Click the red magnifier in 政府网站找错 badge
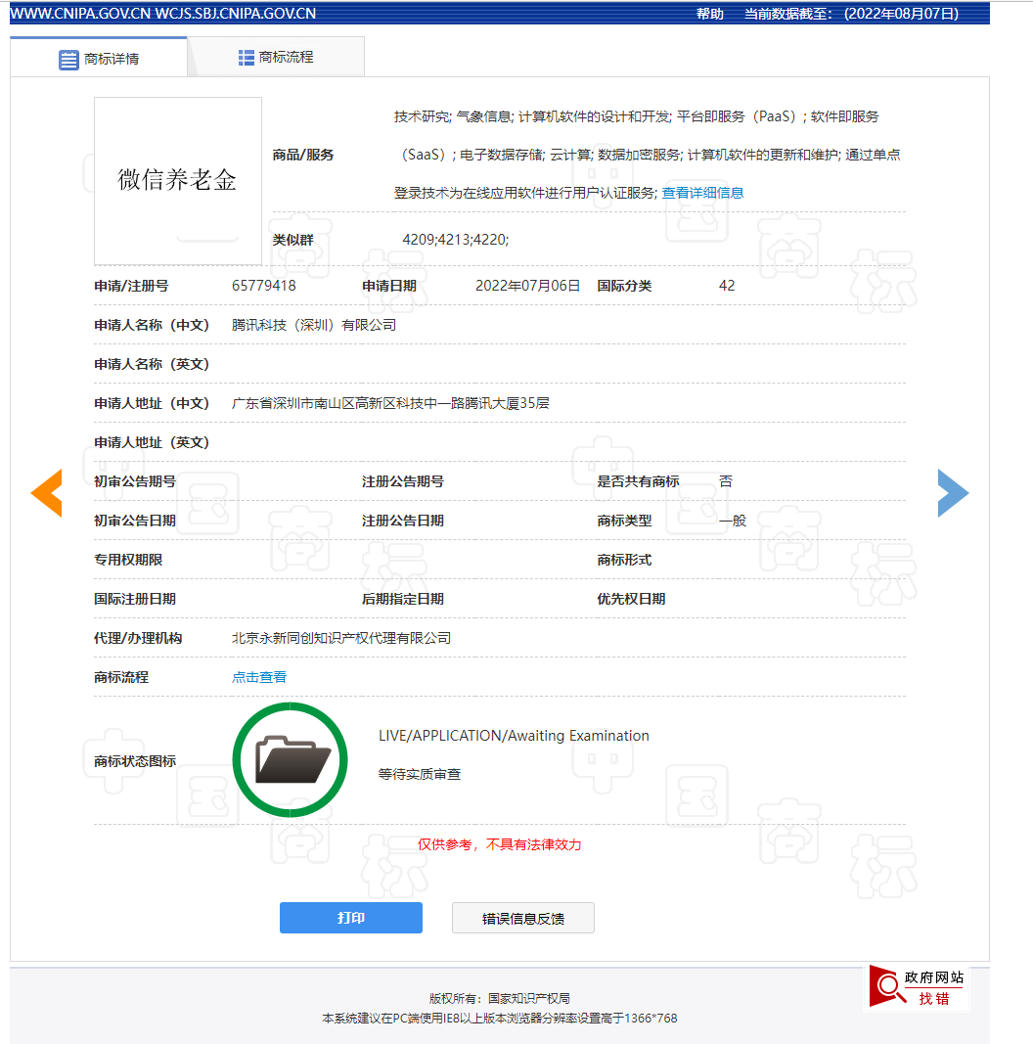Image resolution: width=1033 pixels, height=1044 pixels. (888, 985)
